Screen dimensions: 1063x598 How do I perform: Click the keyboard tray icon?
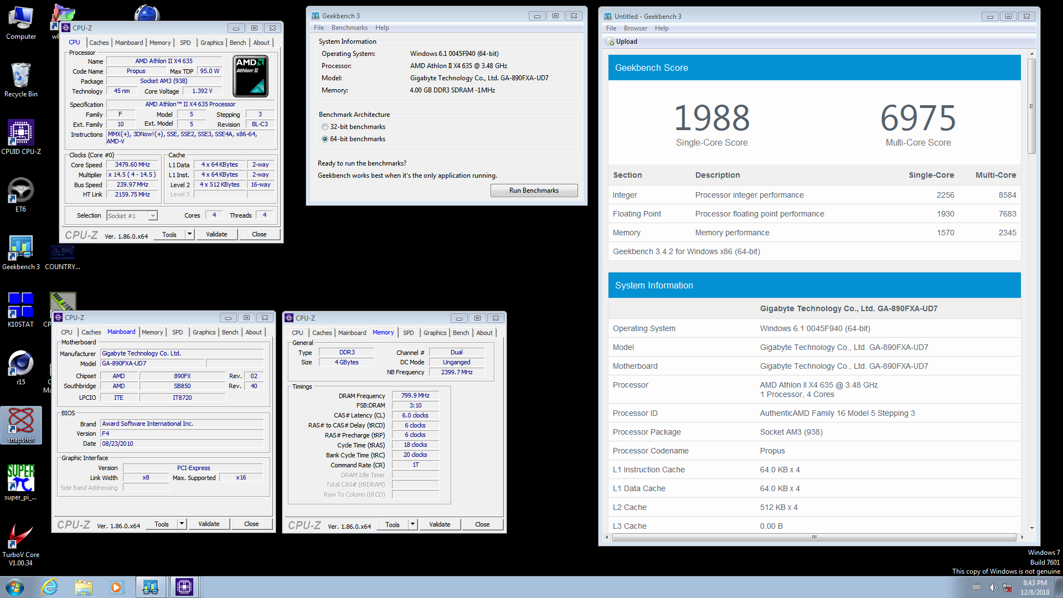pyautogui.click(x=977, y=587)
